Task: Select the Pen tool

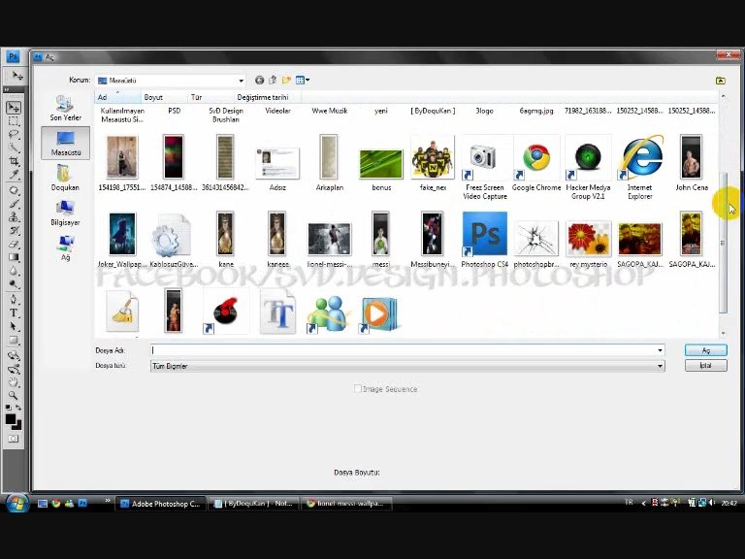Action: (14, 300)
